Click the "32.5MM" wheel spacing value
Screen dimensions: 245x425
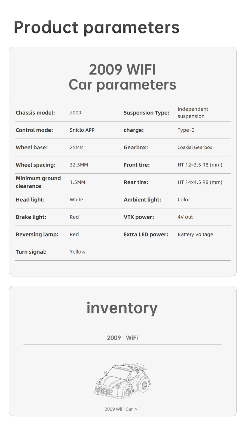(x=79, y=165)
